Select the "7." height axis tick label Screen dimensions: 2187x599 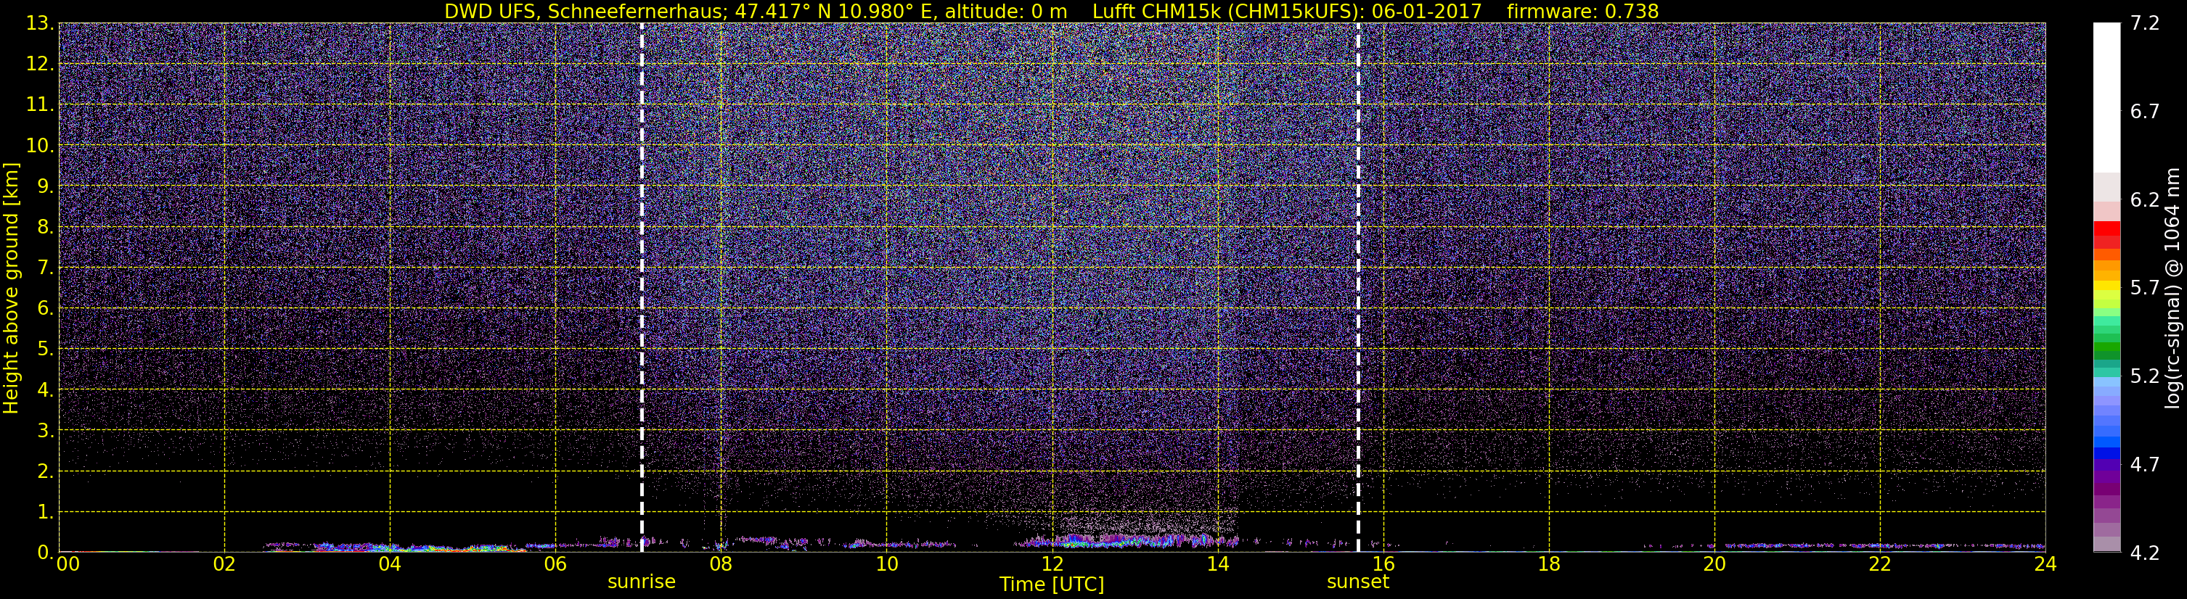click(44, 268)
